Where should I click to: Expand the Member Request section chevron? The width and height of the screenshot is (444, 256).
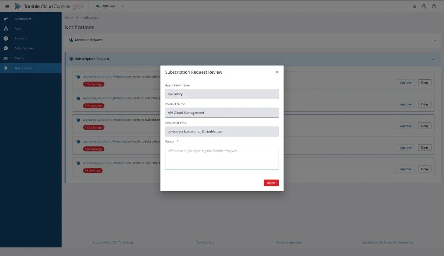point(435,40)
